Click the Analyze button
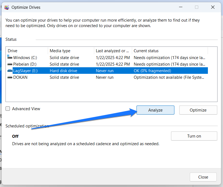The image size is (223, 187). 155,110
